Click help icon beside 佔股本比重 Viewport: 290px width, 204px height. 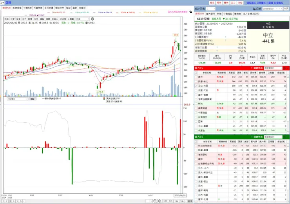[x=217, y=48]
